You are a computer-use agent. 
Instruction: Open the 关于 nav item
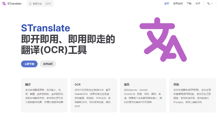click(198, 4)
